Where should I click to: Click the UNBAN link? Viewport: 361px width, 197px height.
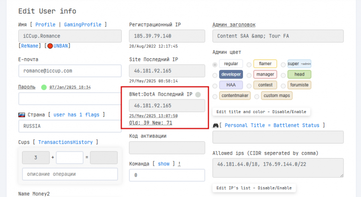tap(61, 46)
